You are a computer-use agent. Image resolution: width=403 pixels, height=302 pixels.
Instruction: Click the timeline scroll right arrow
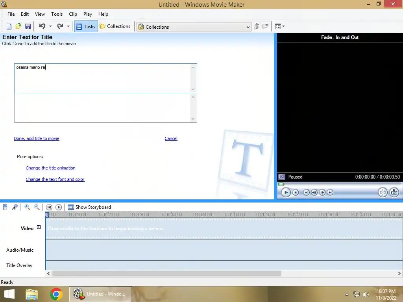point(399,274)
